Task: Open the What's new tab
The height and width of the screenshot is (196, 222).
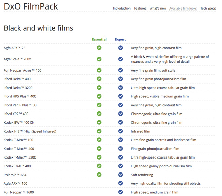Action: 158,8
